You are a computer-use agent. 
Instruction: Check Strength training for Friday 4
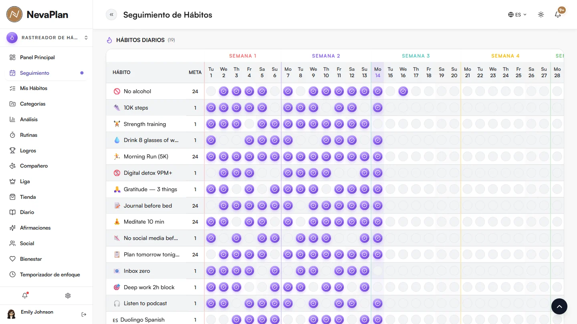point(249,124)
